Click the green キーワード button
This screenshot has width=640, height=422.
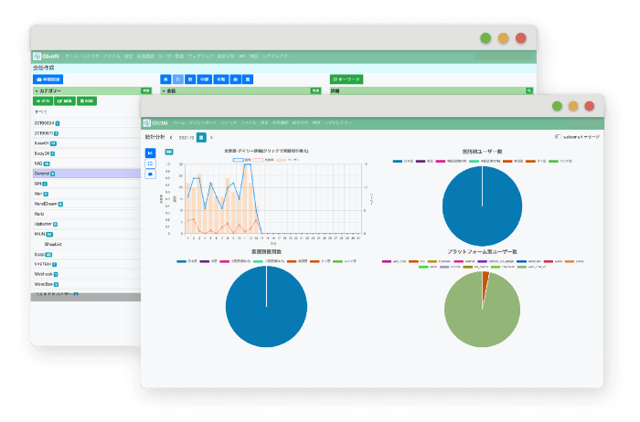coord(347,79)
